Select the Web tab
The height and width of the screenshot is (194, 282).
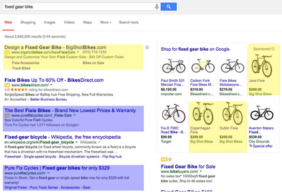coord(8,22)
